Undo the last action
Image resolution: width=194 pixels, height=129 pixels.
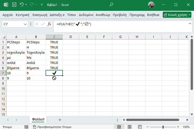point(22,5)
